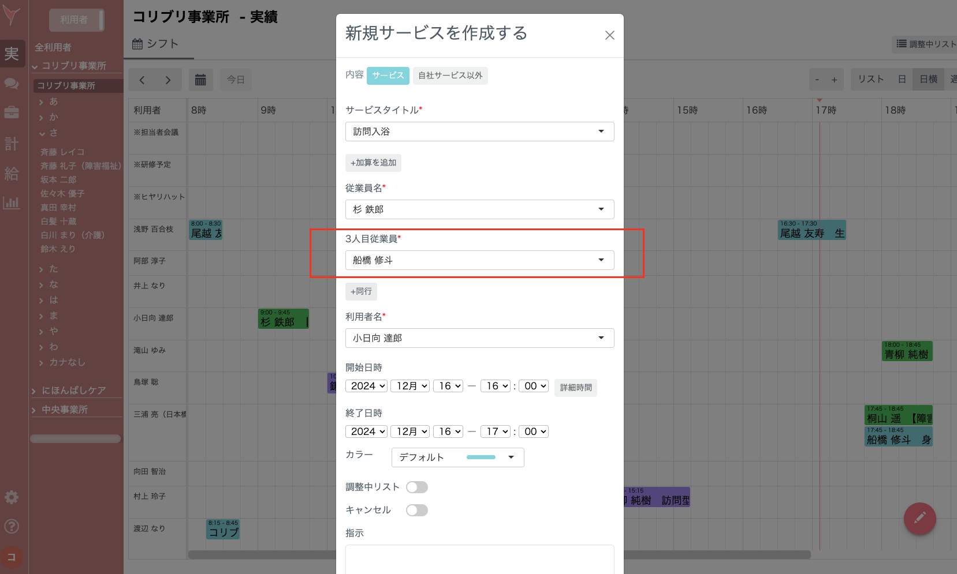Click the red pencil edit floating button

point(919,519)
